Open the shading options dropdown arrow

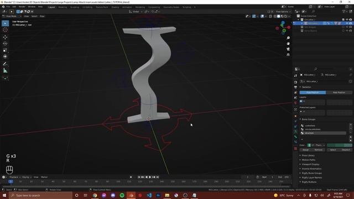point(289,16)
